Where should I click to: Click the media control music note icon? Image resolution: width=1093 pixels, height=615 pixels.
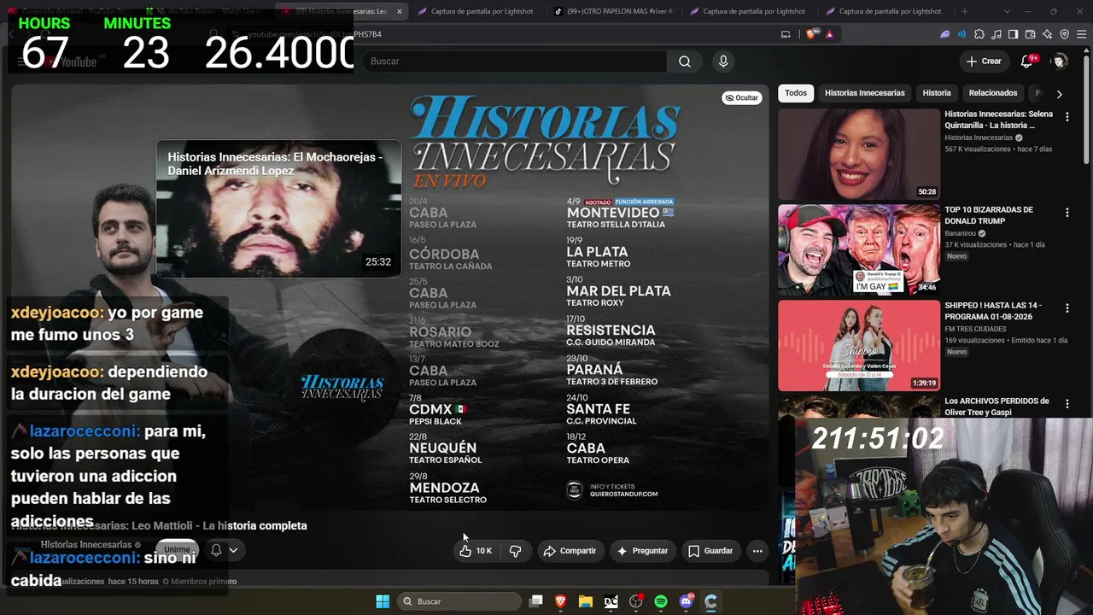(996, 34)
